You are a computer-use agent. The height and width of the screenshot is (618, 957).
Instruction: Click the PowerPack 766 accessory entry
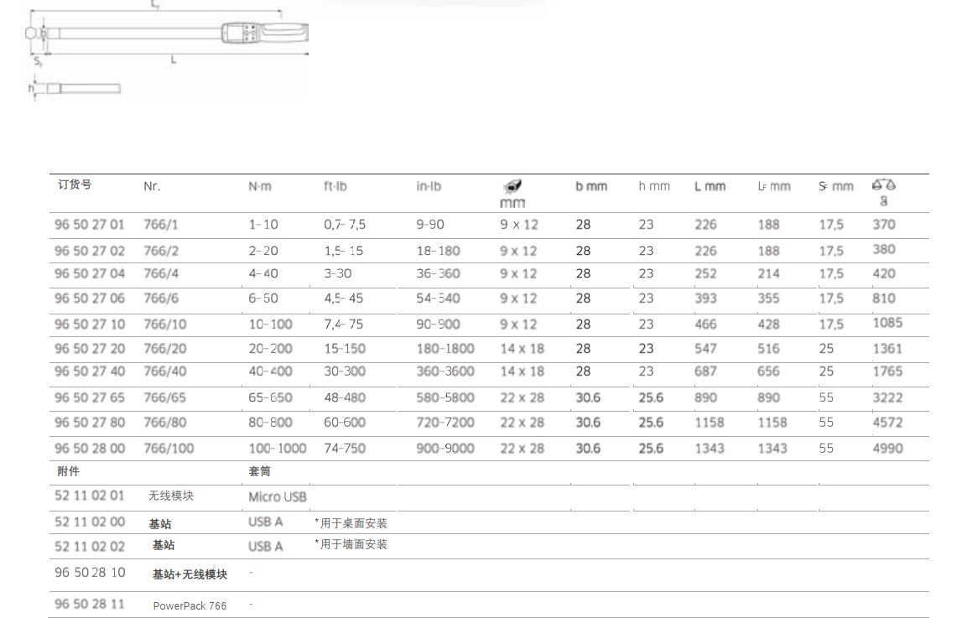coord(190,605)
